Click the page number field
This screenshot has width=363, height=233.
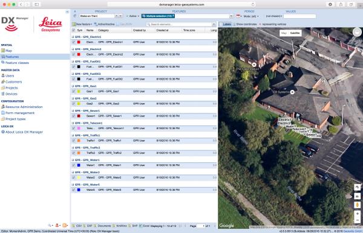201,226
